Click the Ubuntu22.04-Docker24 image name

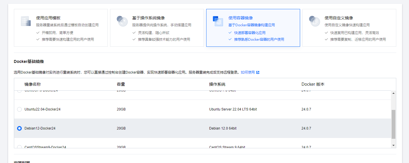click(43, 109)
